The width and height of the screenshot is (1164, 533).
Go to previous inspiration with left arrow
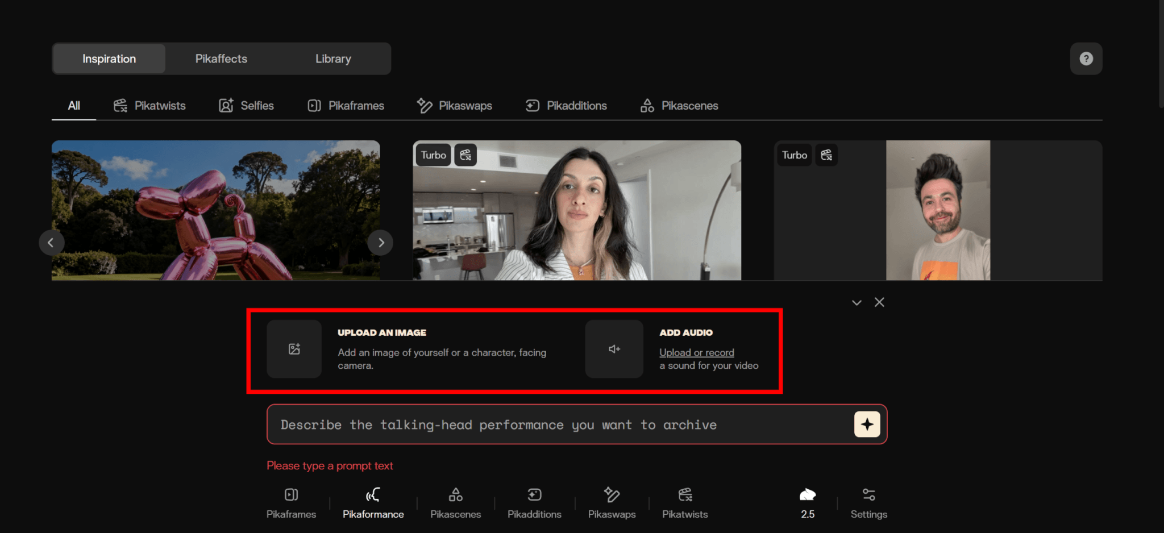pos(51,243)
